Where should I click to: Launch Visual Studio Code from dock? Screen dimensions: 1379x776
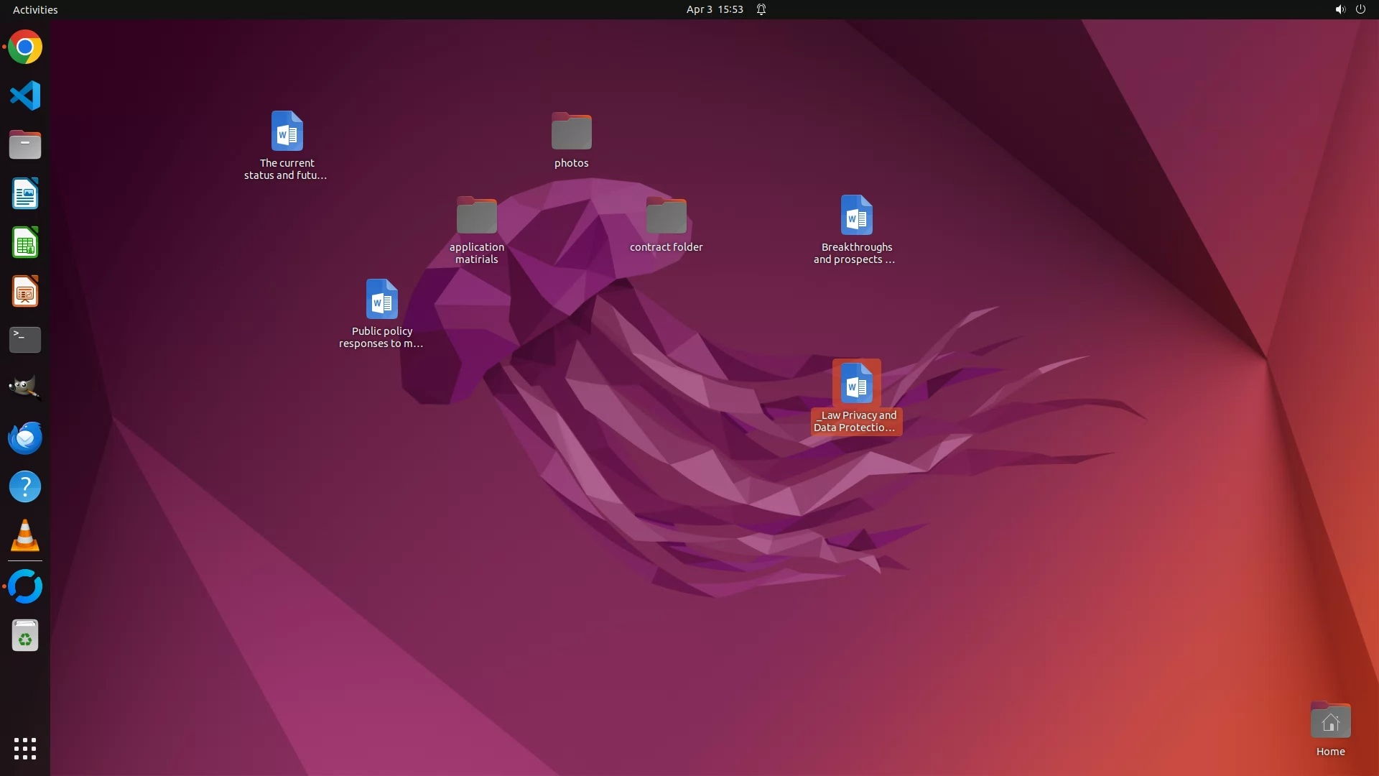(25, 96)
